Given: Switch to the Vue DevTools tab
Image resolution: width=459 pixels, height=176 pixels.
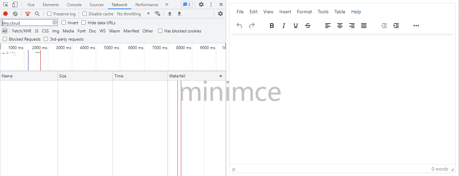Looking at the screenshot, I should point(31,4).
